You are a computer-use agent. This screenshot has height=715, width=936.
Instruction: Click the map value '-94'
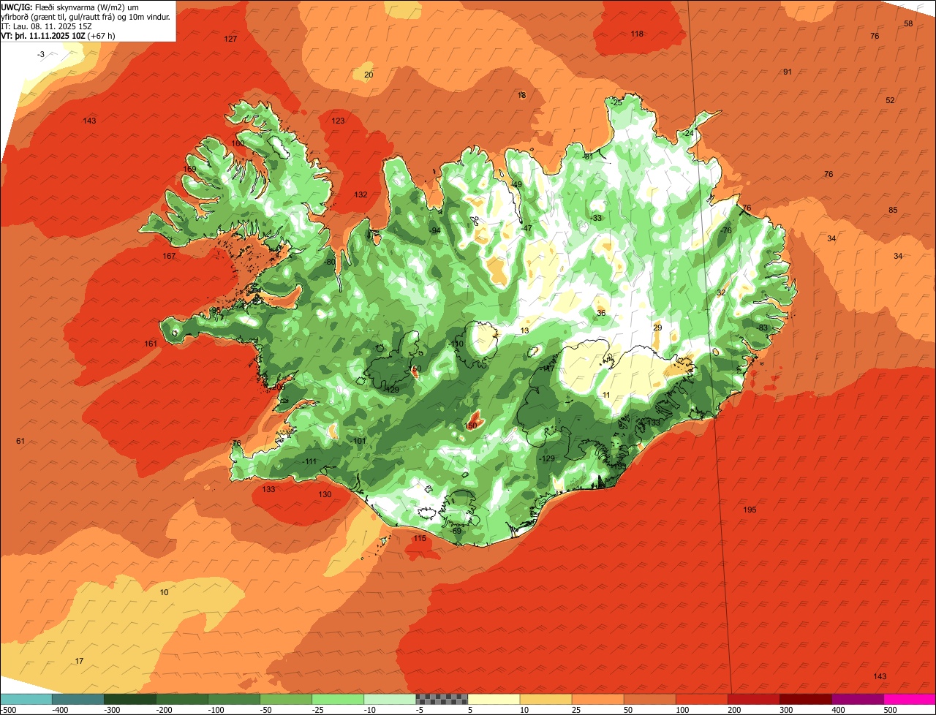[435, 230]
